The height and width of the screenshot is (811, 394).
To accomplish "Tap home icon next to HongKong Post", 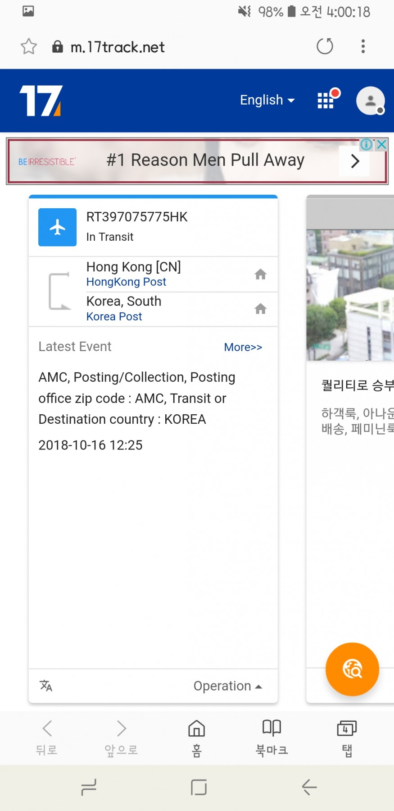I will 260,274.
